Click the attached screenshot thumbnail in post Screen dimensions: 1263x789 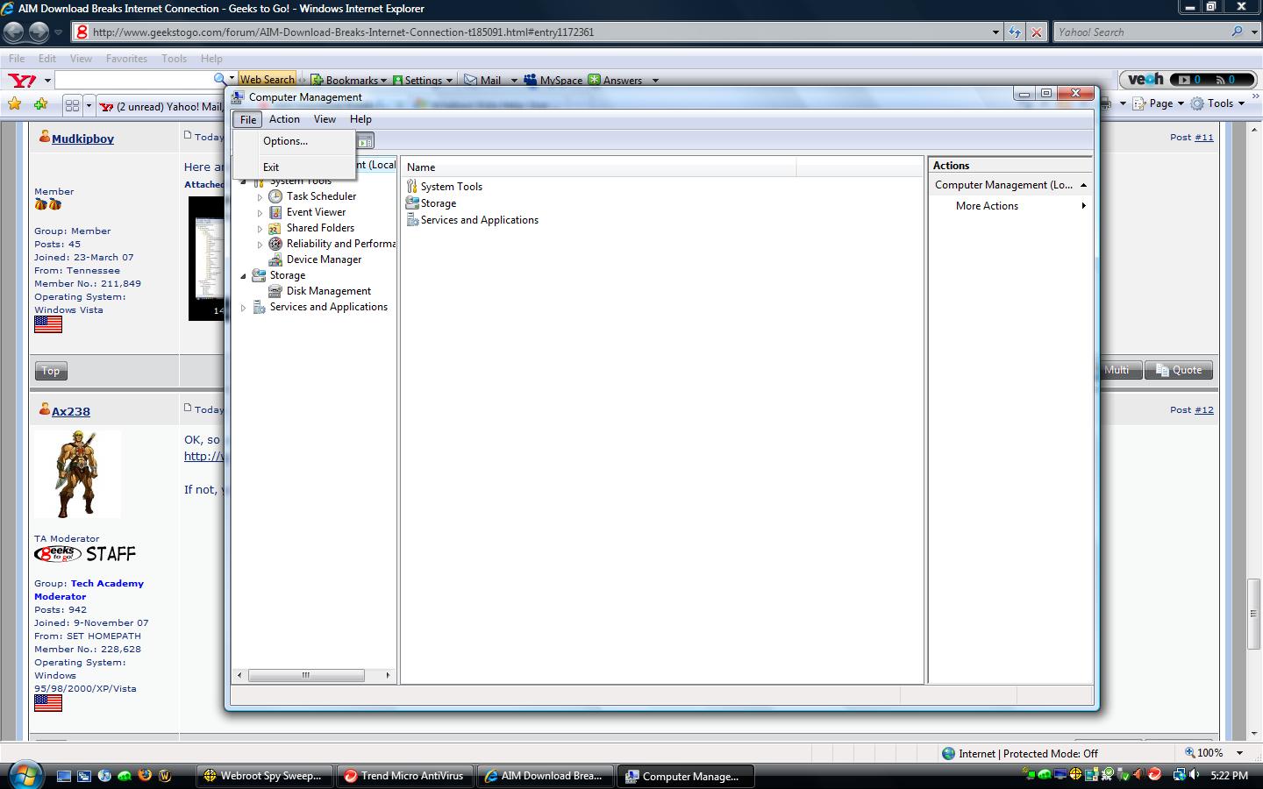207,258
